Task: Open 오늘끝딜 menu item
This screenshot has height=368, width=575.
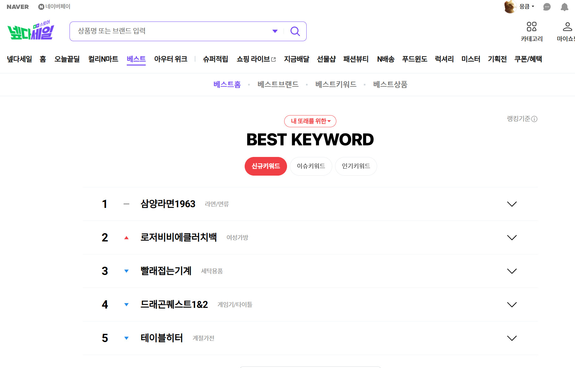Action: pos(67,59)
